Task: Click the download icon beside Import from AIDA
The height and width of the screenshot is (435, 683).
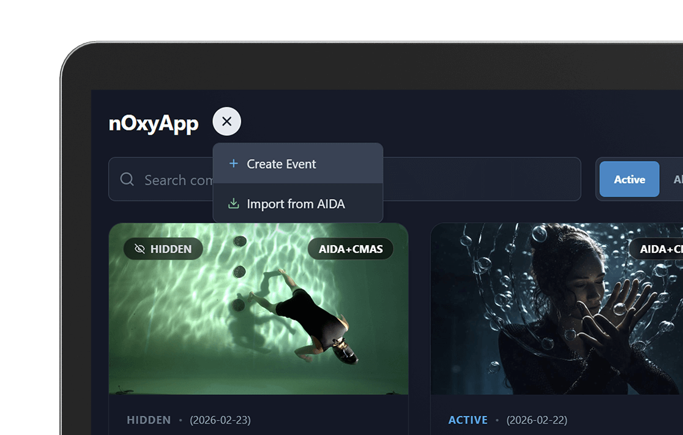Action: click(233, 203)
